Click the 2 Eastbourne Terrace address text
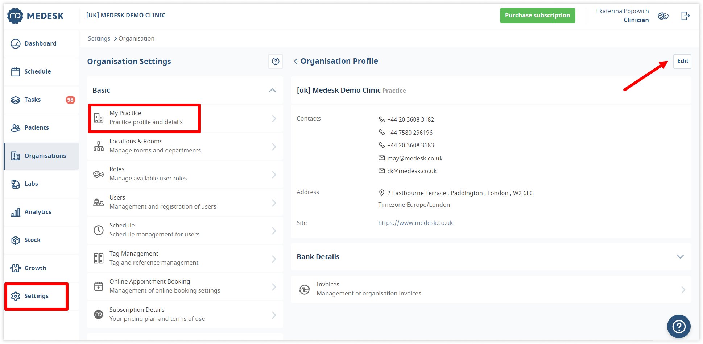 [x=460, y=193]
